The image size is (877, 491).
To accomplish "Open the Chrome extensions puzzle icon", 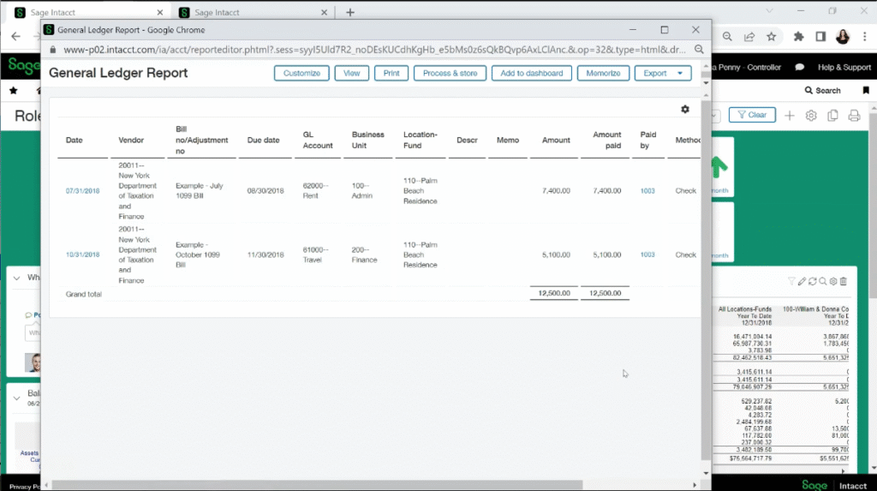I will tap(799, 36).
